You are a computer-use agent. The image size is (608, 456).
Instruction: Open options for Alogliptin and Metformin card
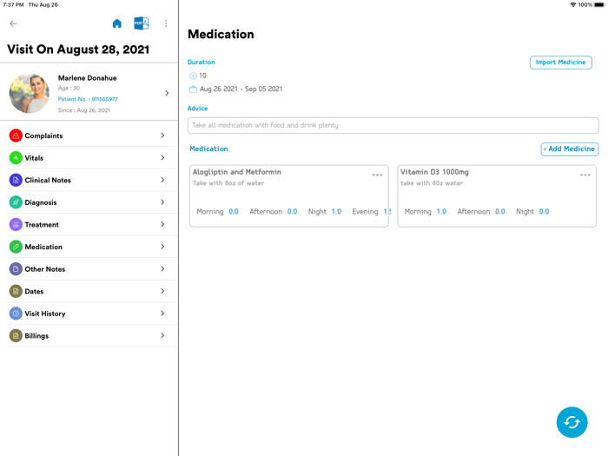[x=377, y=175]
